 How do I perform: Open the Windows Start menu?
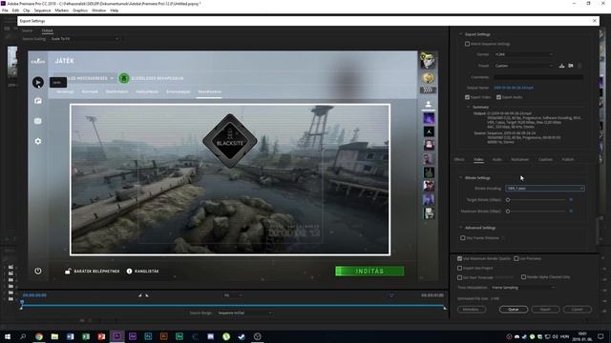click(8, 336)
